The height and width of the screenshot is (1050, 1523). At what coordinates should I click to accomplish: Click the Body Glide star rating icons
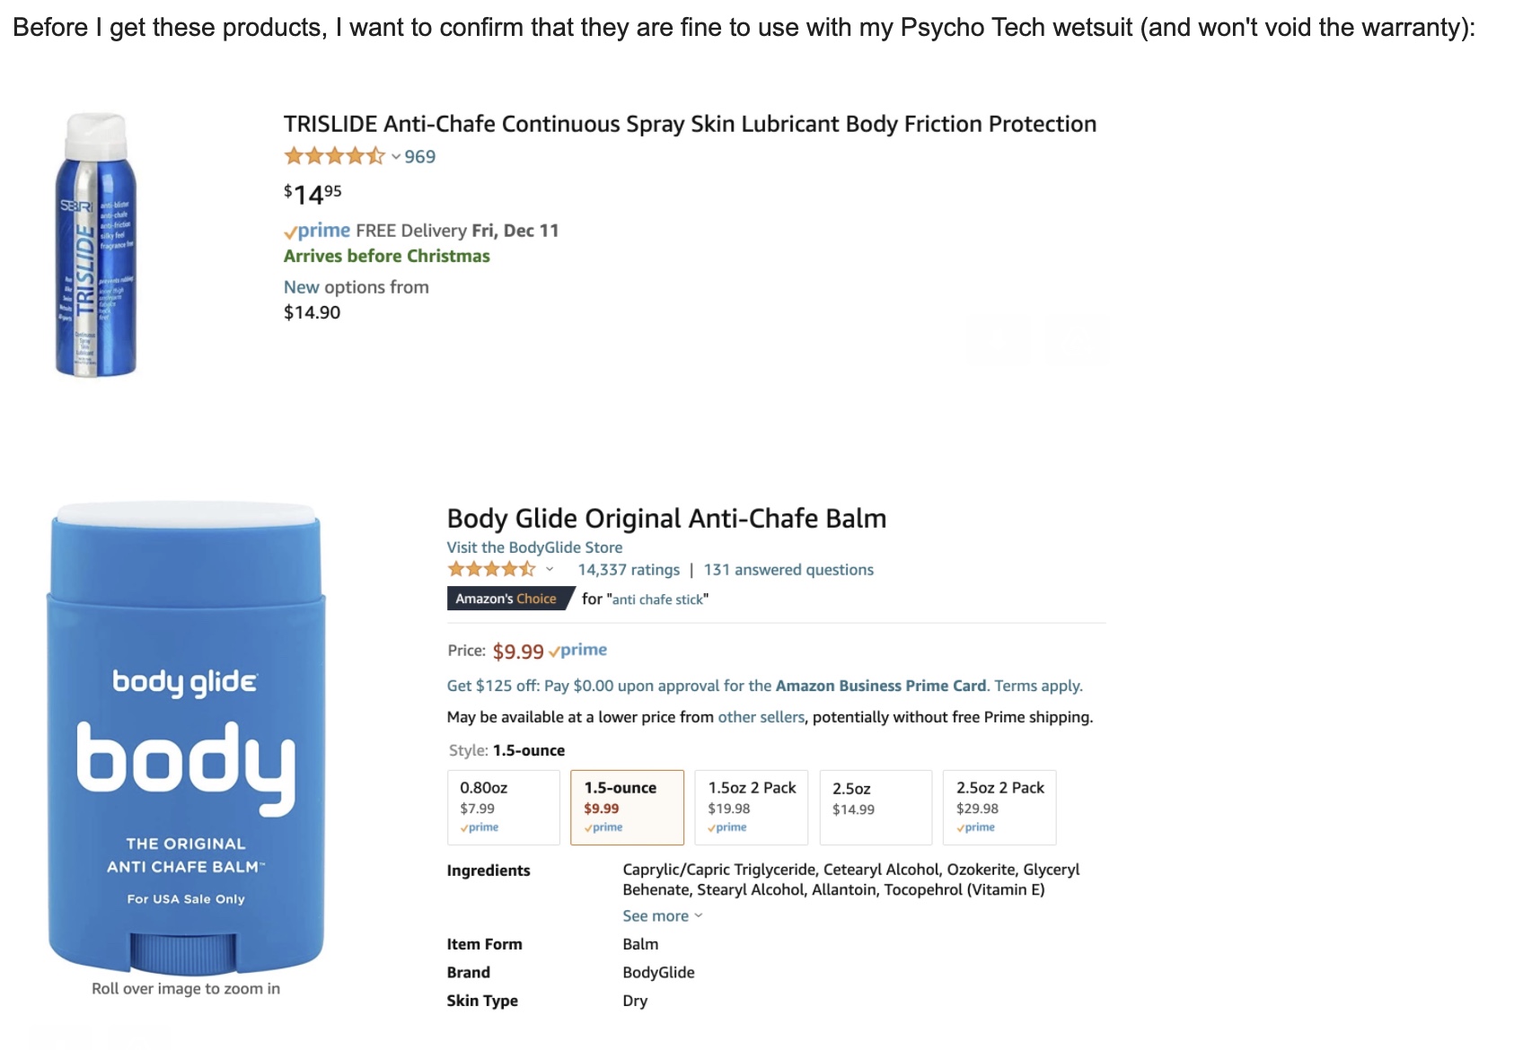pos(491,569)
